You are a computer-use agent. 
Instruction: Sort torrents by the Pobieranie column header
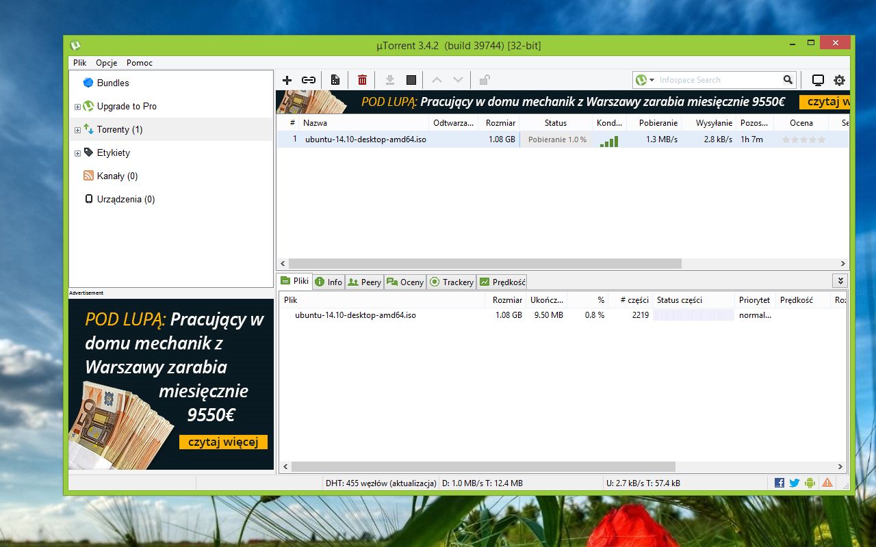[x=654, y=123]
